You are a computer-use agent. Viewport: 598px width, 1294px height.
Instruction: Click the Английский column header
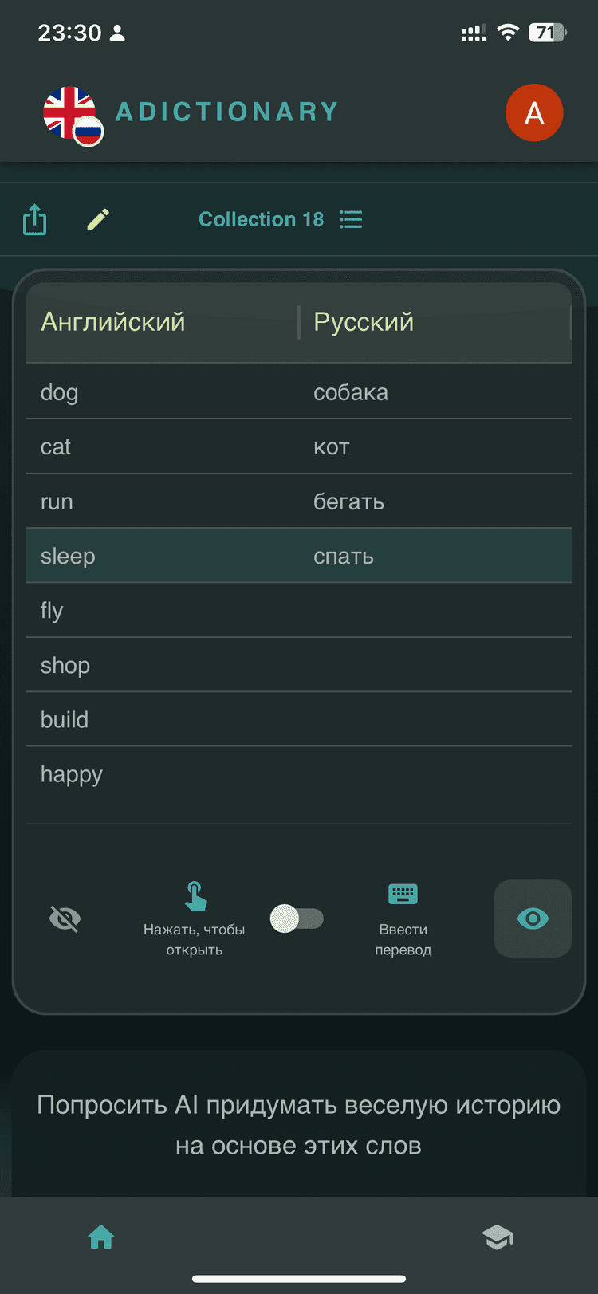pos(113,322)
